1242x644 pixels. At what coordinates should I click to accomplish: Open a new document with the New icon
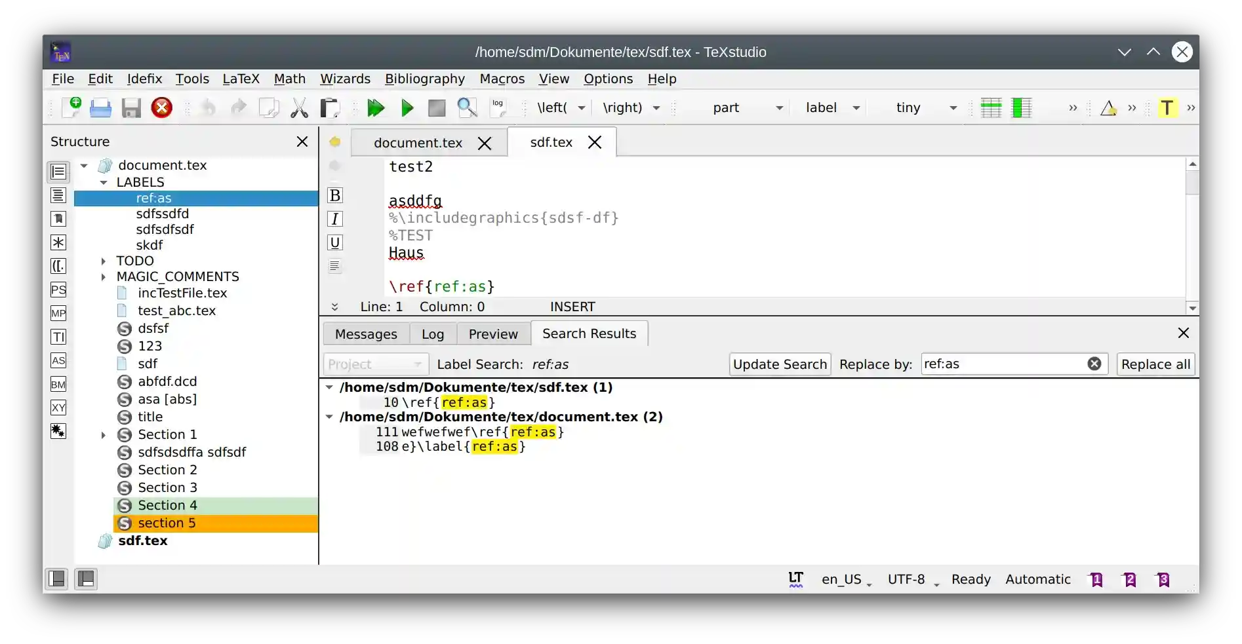click(x=72, y=107)
